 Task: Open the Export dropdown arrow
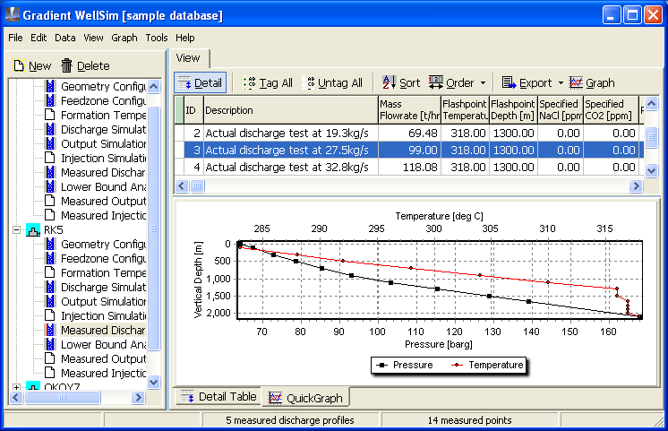tap(561, 83)
